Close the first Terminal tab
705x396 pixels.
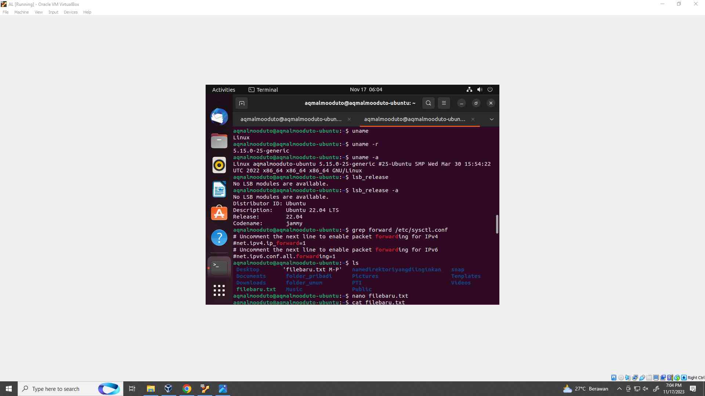(x=349, y=119)
